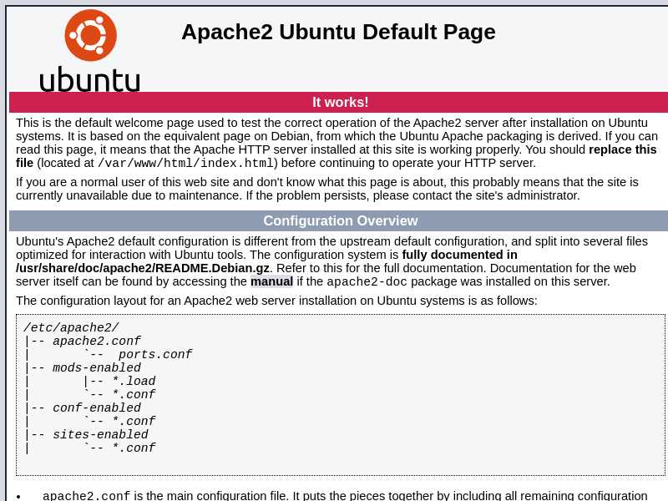Select the *.conf entry under sites-enabled
The height and width of the screenshot is (501, 668).
[134, 448]
